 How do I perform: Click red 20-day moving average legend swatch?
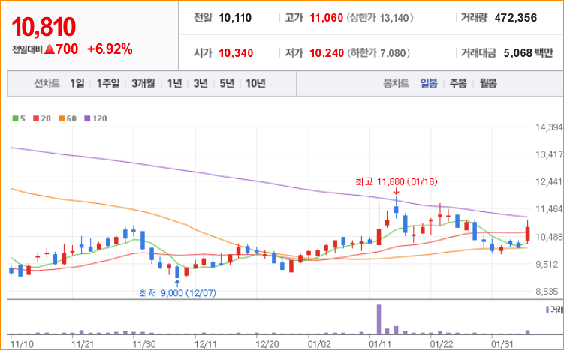[x=35, y=118]
